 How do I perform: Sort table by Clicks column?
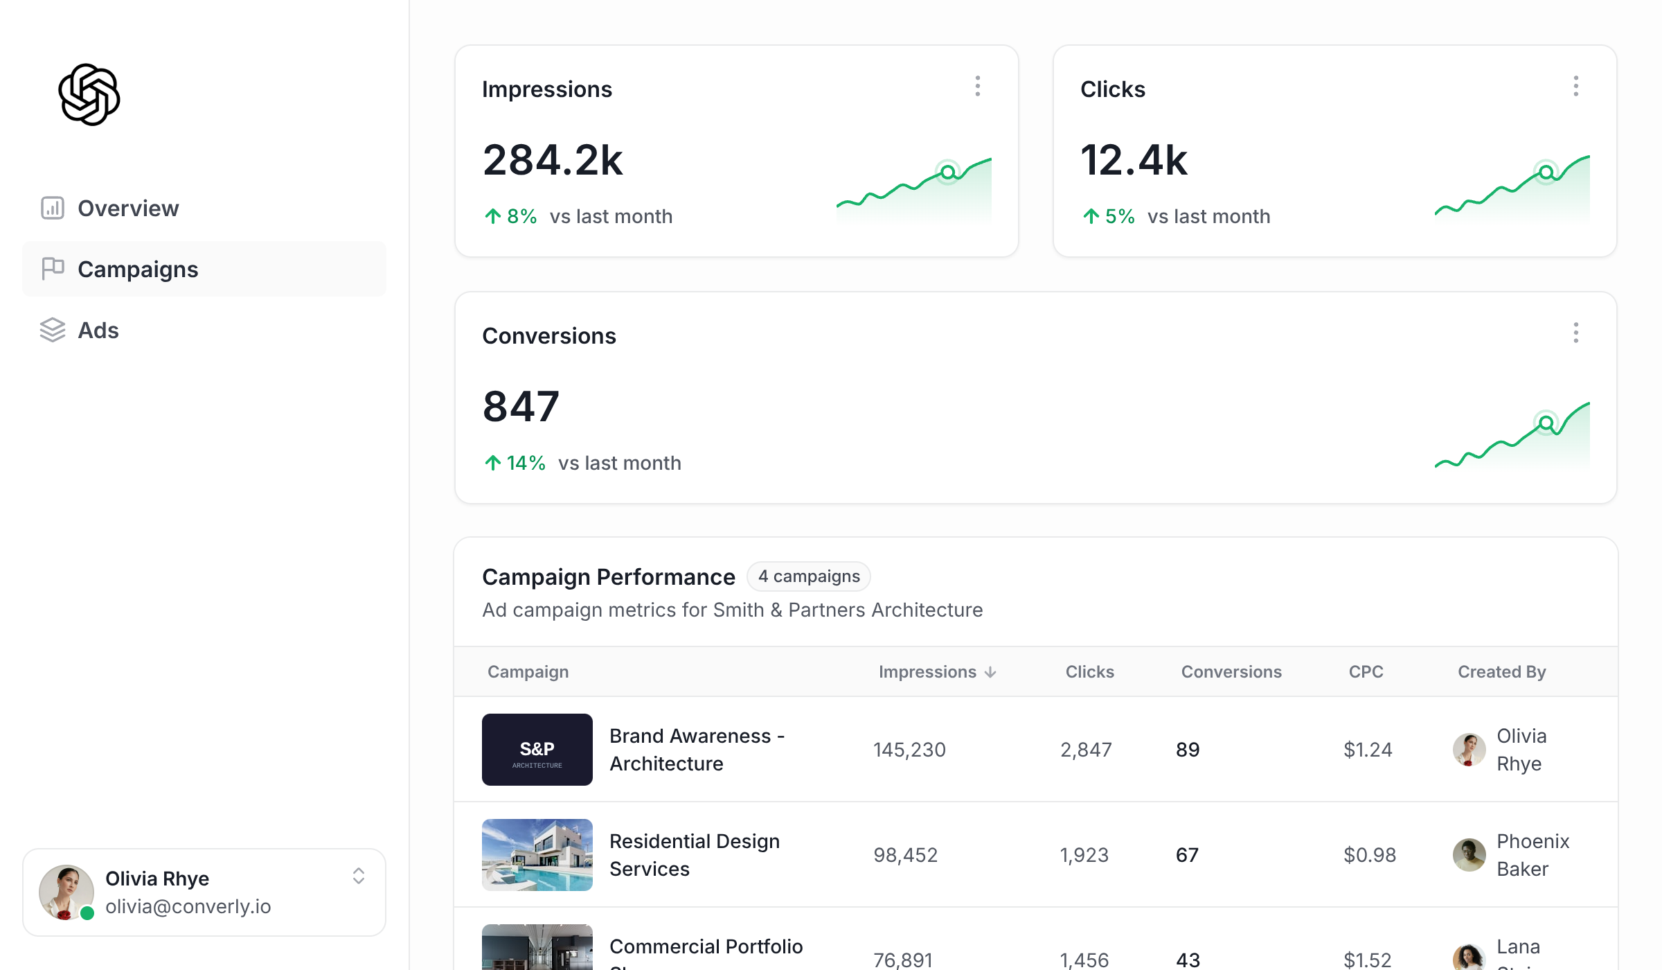pos(1089,671)
